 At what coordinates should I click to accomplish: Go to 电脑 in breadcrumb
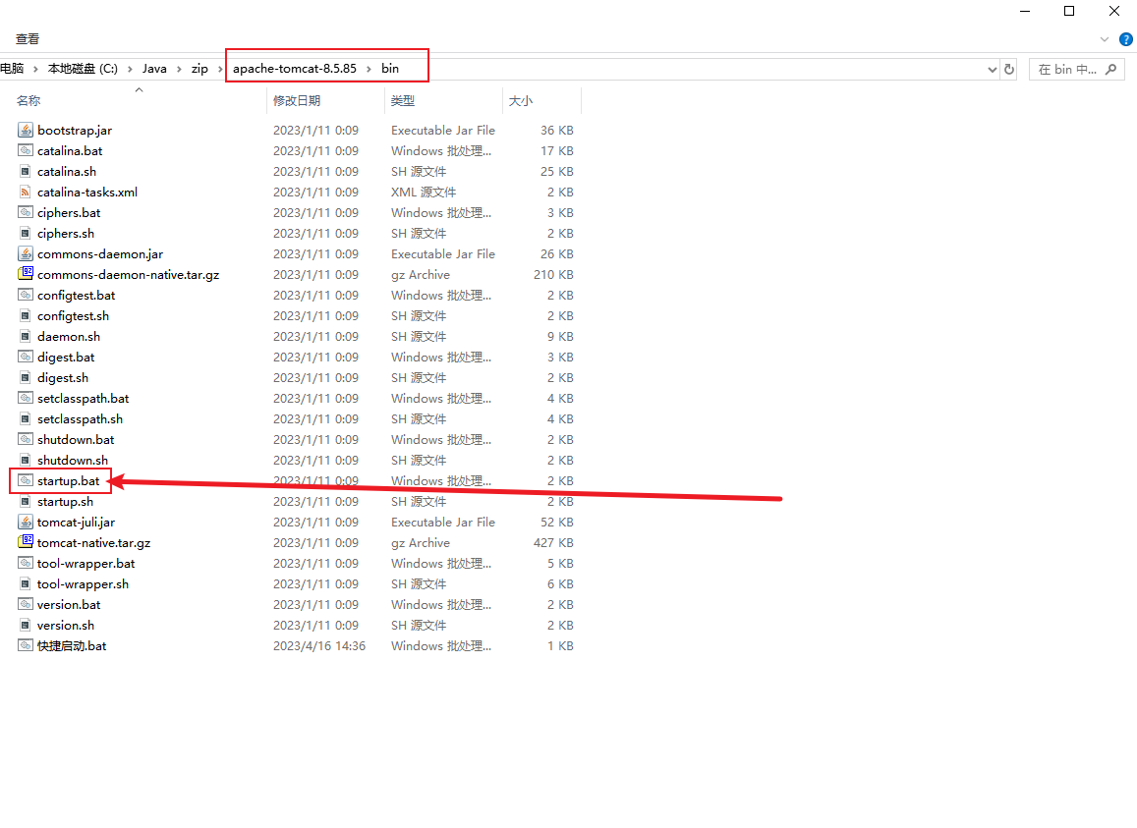[x=12, y=69]
